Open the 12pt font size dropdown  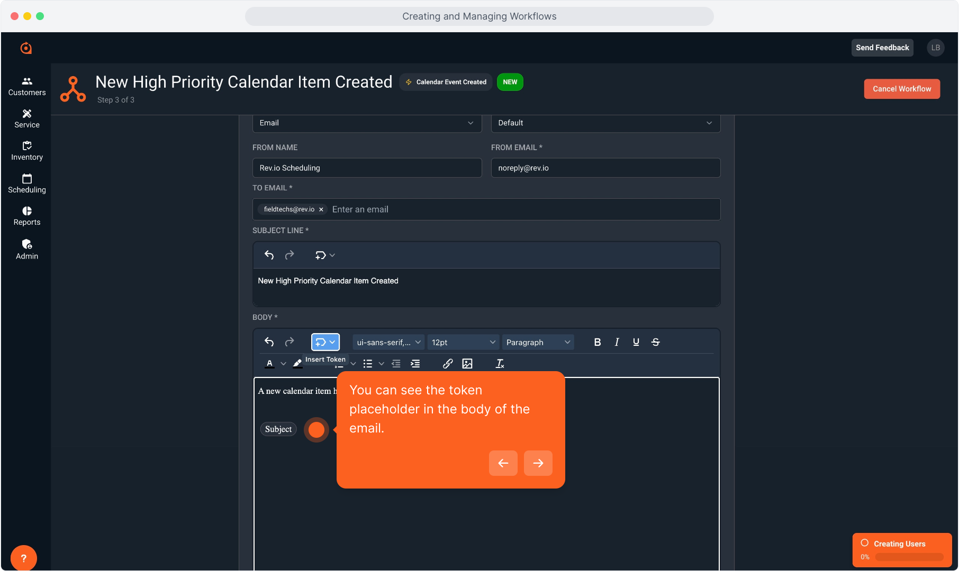coord(463,342)
